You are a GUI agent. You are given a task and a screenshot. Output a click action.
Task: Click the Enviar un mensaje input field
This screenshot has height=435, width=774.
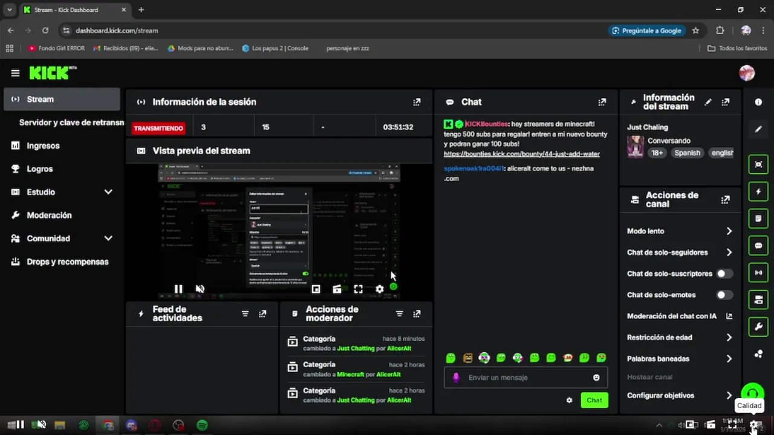tap(525, 378)
